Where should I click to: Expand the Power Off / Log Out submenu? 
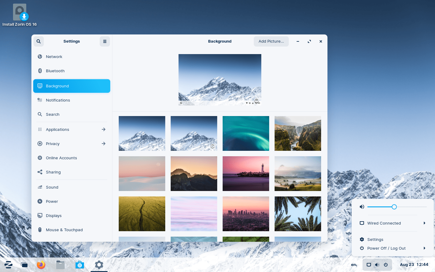point(424,248)
